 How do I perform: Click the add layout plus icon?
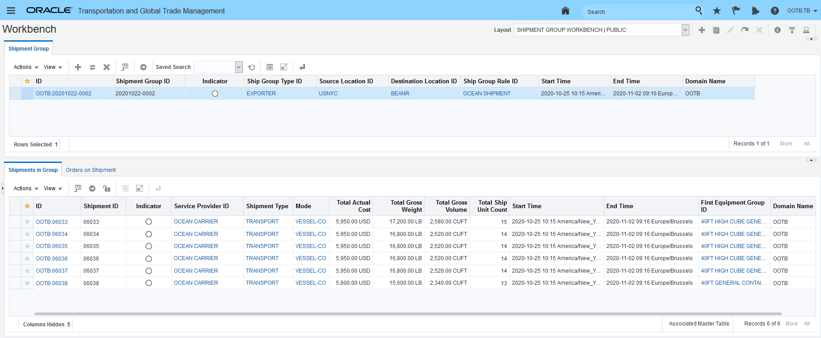pyautogui.click(x=702, y=30)
